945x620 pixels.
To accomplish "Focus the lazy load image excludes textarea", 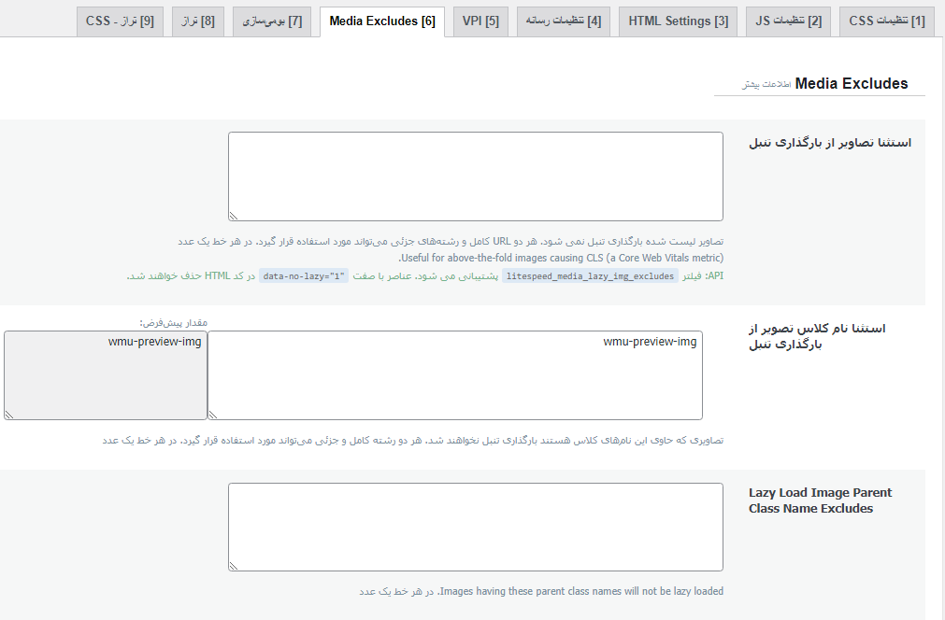I will click(475, 176).
